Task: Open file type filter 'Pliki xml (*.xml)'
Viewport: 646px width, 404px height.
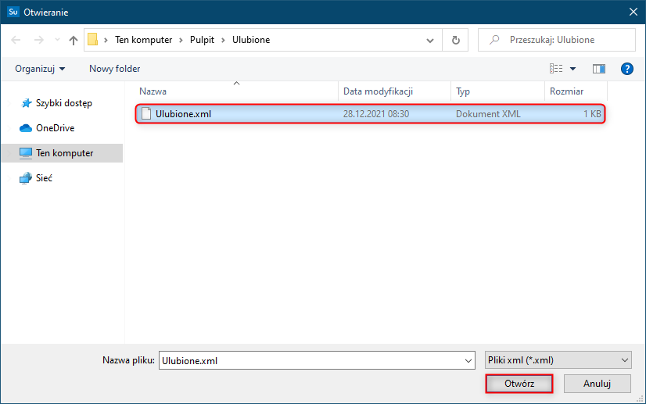Action: tap(558, 360)
